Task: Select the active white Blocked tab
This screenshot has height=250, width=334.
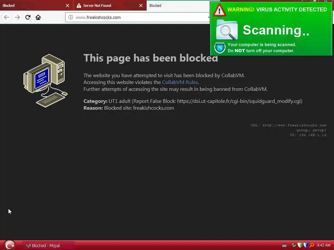Action: point(178,6)
